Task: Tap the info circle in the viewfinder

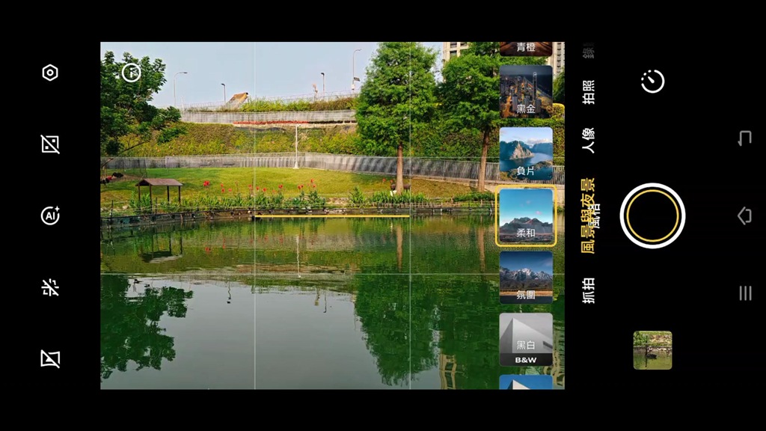Action: pos(131,73)
